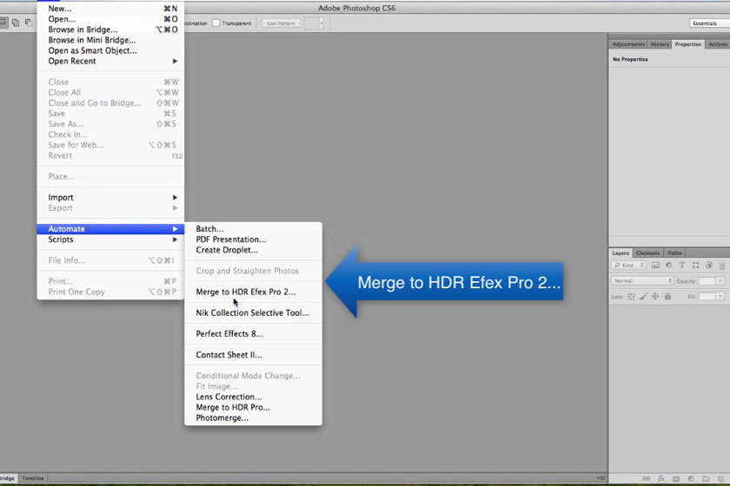The image size is (730, 486).
Task: Click the Fill value field
Action: point(707,296)
